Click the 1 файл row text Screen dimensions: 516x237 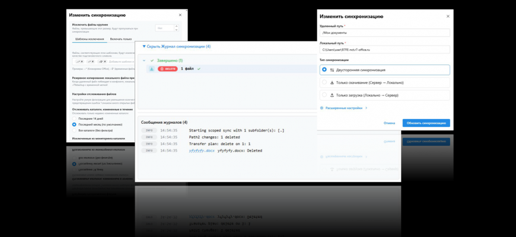(x=187, y=69)
